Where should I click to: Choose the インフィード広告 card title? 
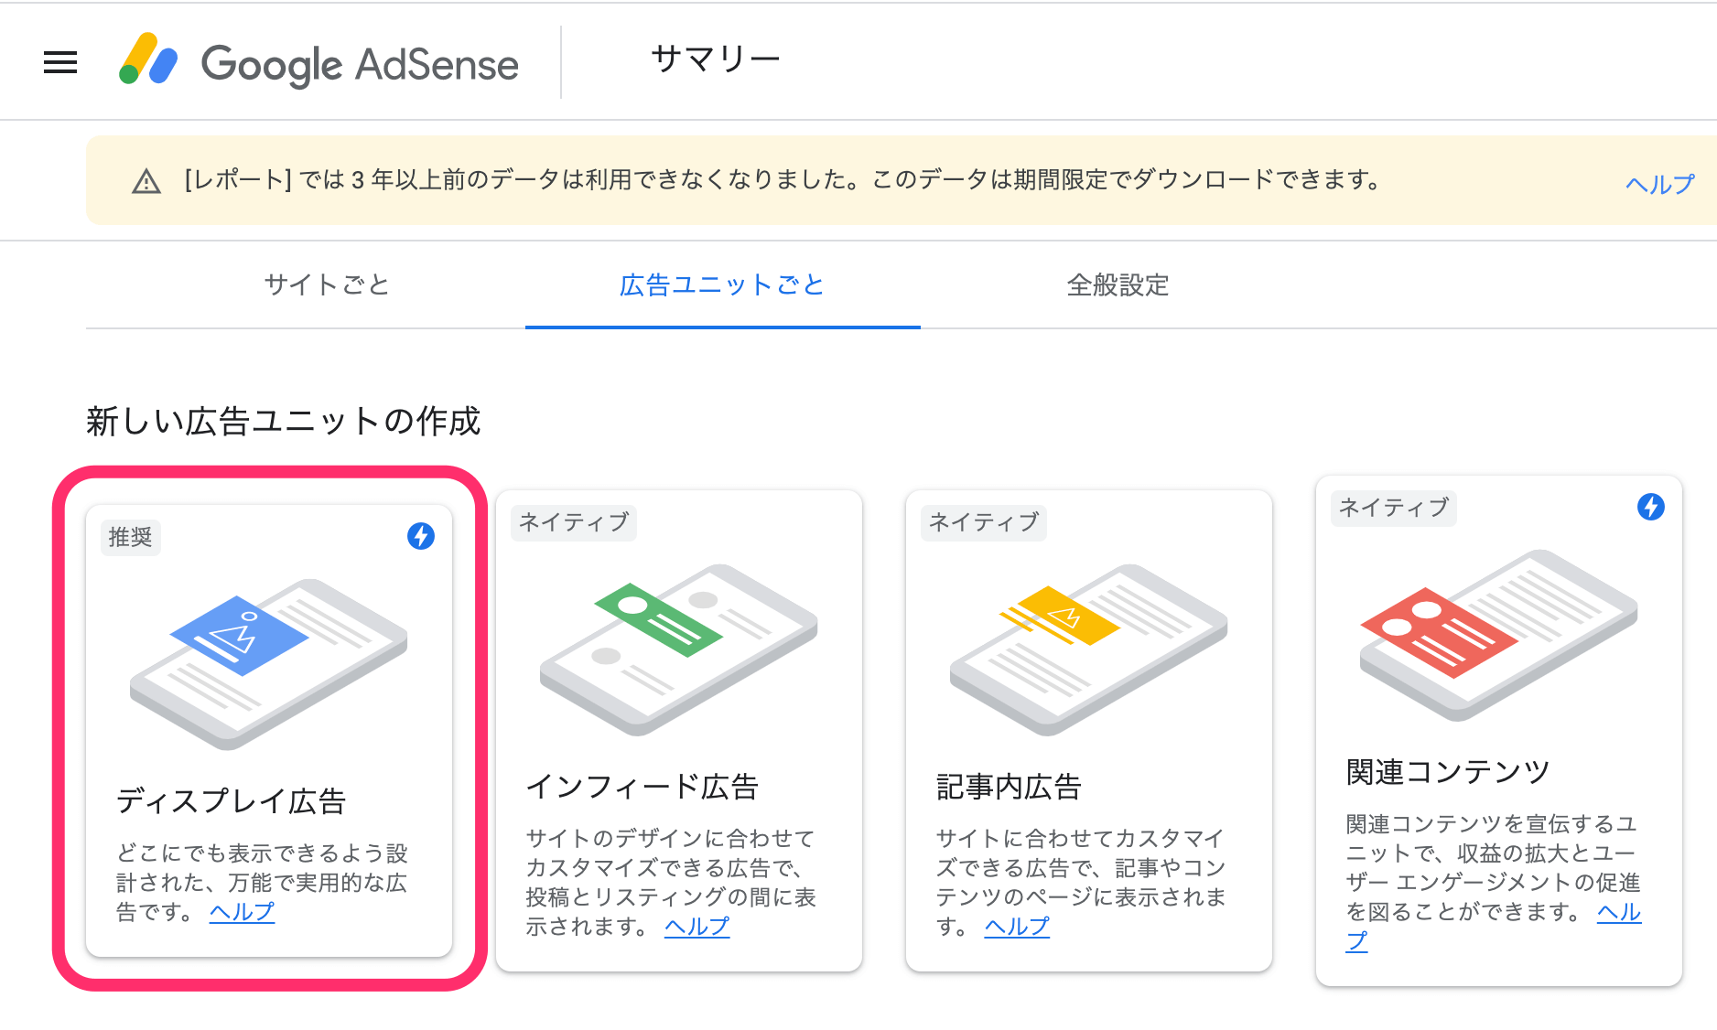(643, 787)
